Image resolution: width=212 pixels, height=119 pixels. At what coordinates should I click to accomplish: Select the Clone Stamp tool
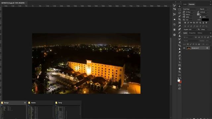tap(180, 36)
